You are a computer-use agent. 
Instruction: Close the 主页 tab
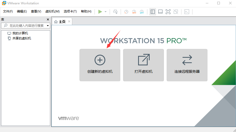(x=69, y=21)
